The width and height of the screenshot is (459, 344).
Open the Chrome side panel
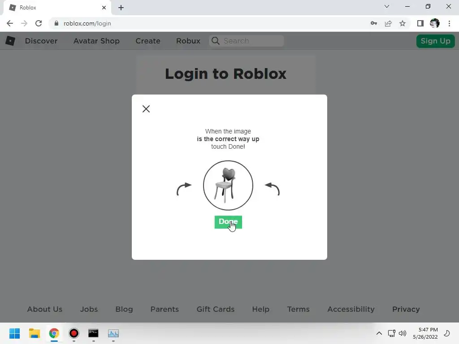click(420, 23)
